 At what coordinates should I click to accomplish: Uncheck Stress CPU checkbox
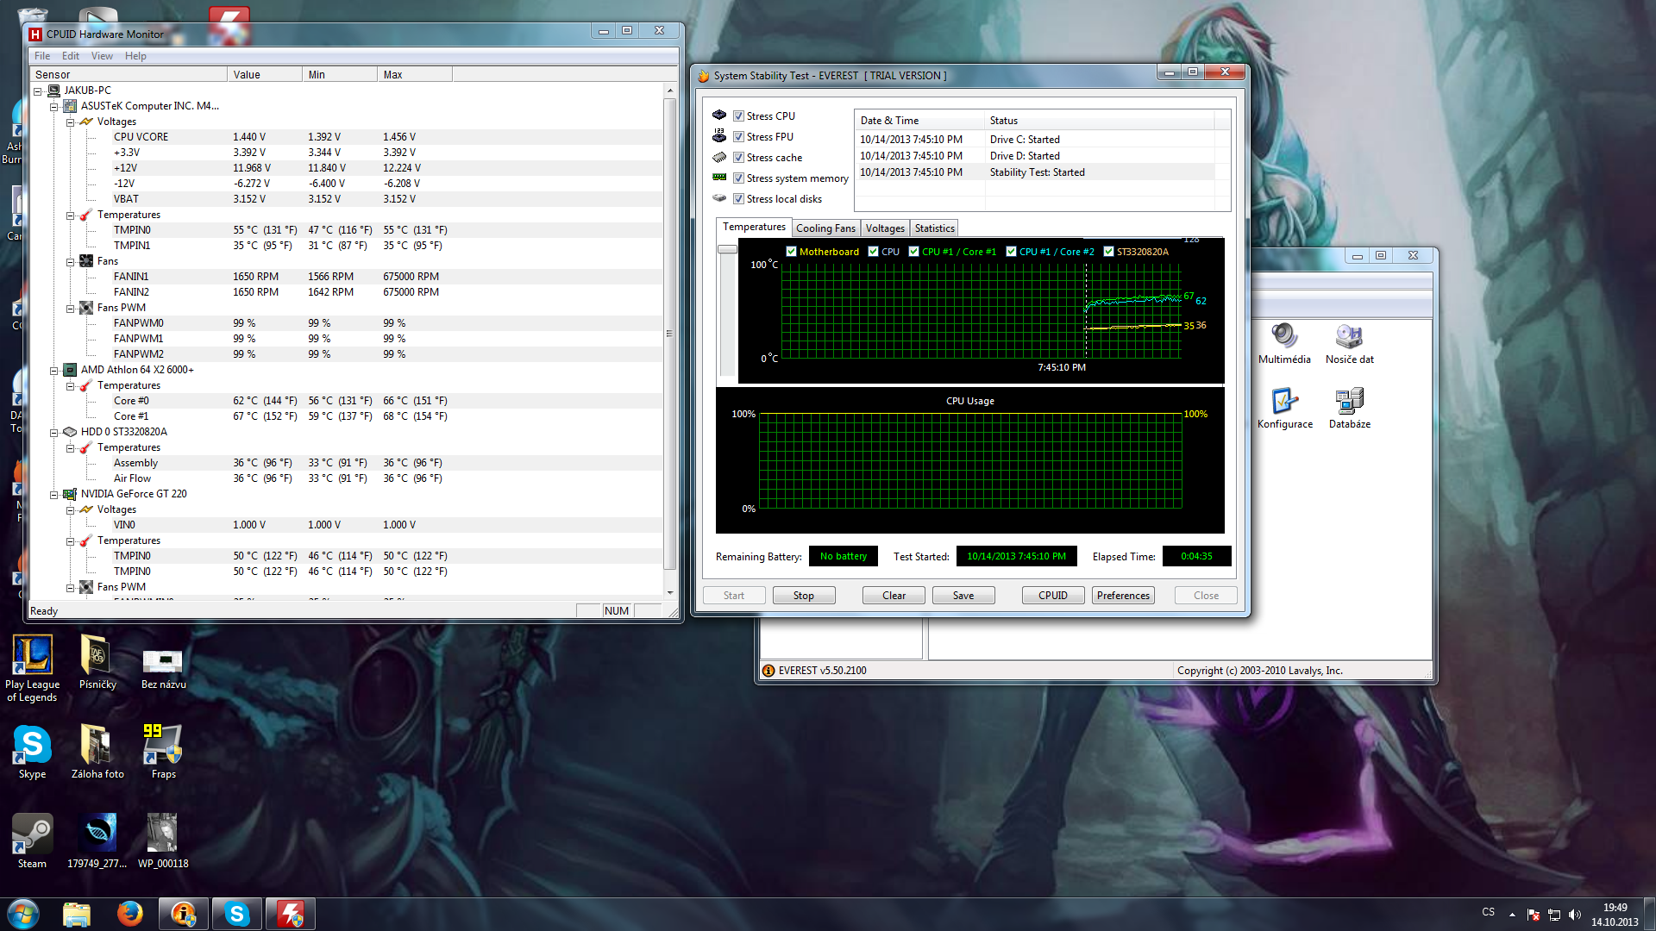(738, 116)
